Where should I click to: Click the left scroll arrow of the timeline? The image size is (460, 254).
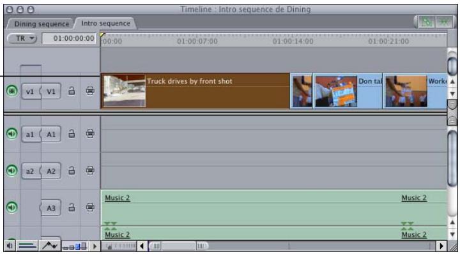(142, 246)
